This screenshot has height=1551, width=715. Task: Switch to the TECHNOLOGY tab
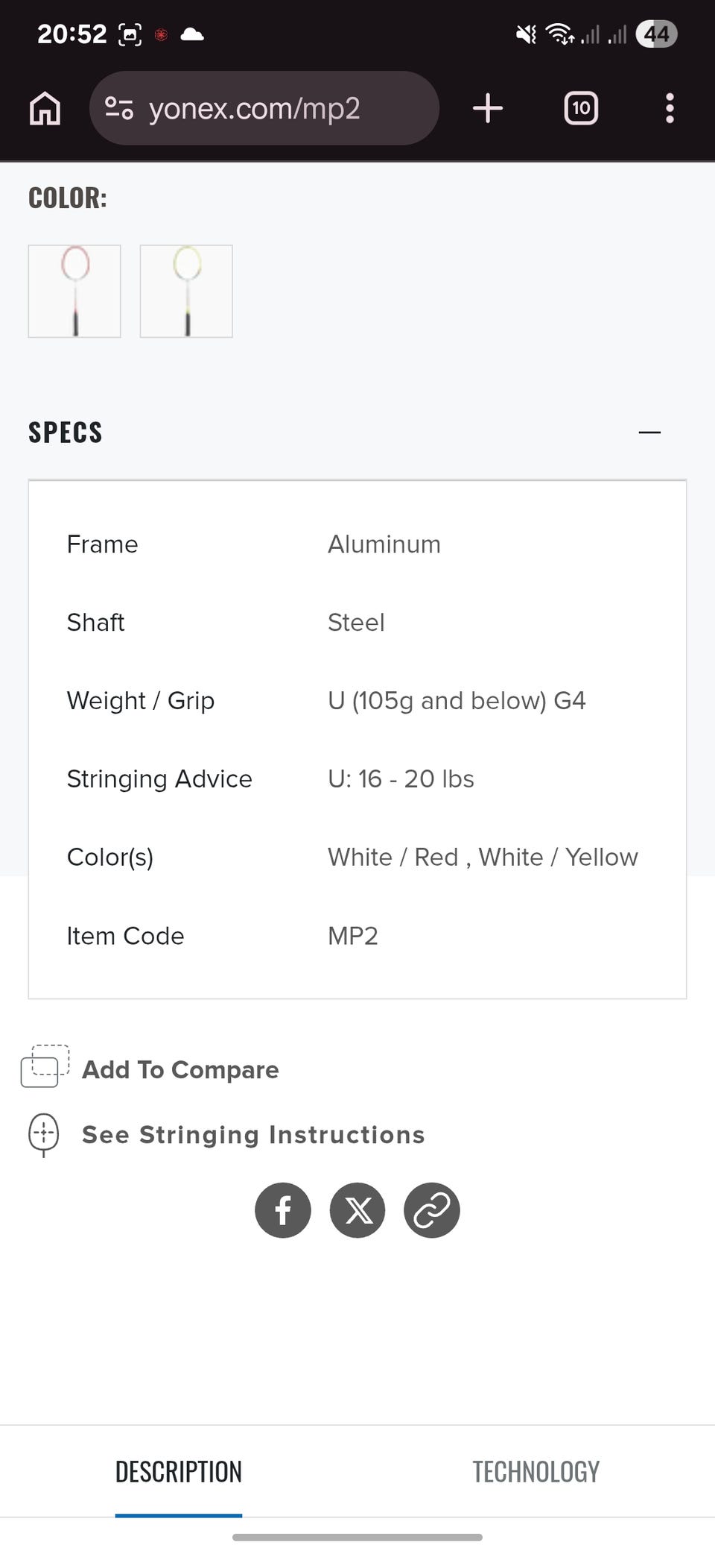[x=536, y=1472]
